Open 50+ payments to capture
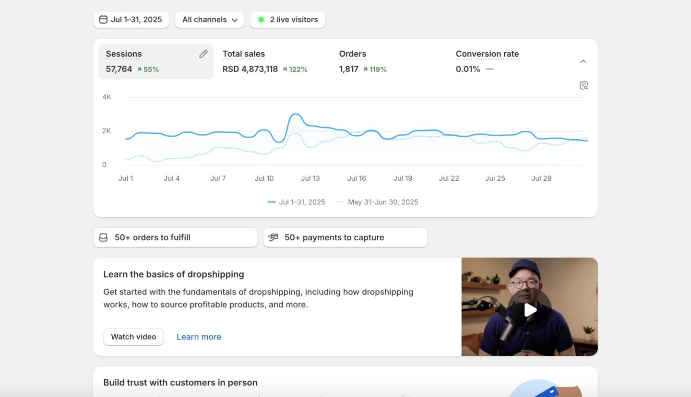The height and width of the screenshot is (397, 691). (x=345, y=237)
